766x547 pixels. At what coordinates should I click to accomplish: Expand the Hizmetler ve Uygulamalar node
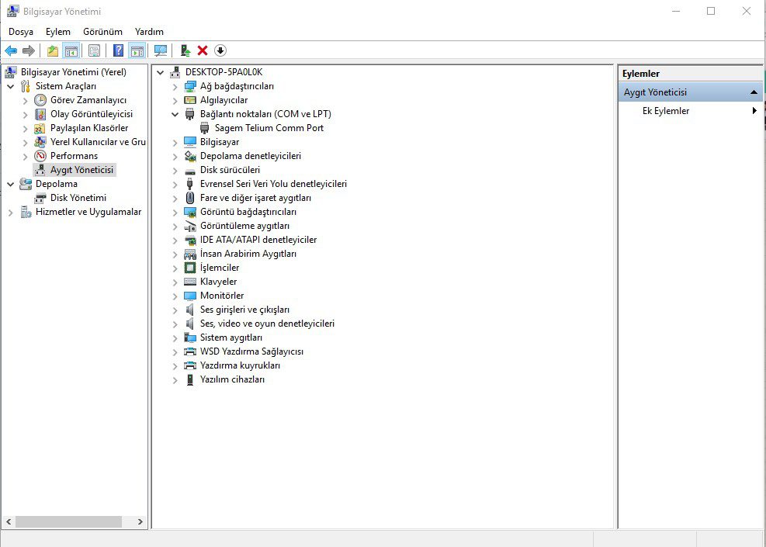point(11,212)
